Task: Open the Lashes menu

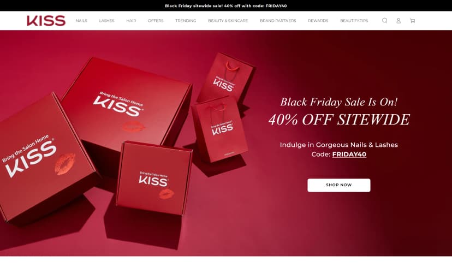Action: coord(106,20)
